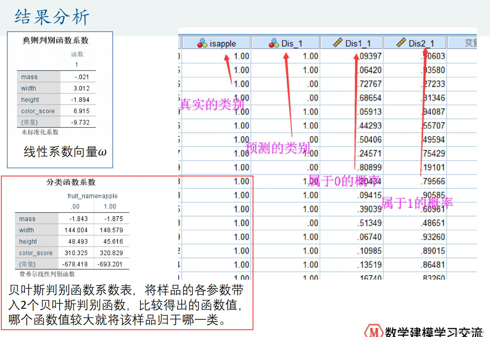The image size is (490, 337).
Task: Click the empty 变量 column header
Action: point(462,43)
